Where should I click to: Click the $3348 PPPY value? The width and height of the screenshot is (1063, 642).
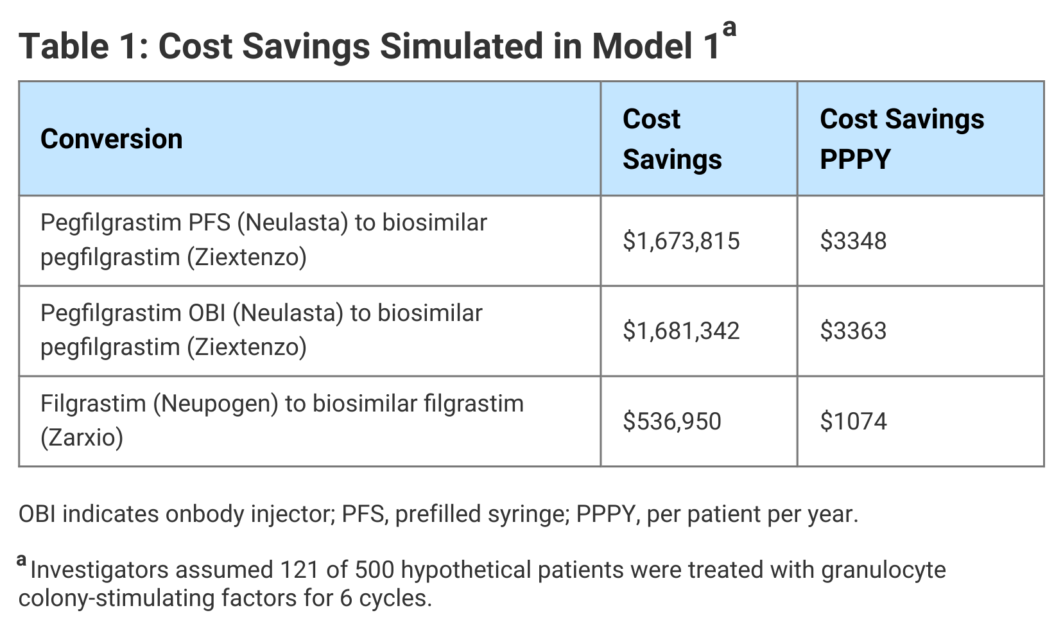(853, 241)
